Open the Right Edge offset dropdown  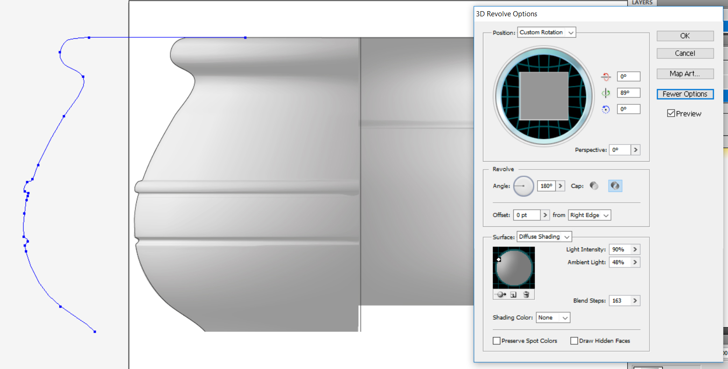coord(589,215)
